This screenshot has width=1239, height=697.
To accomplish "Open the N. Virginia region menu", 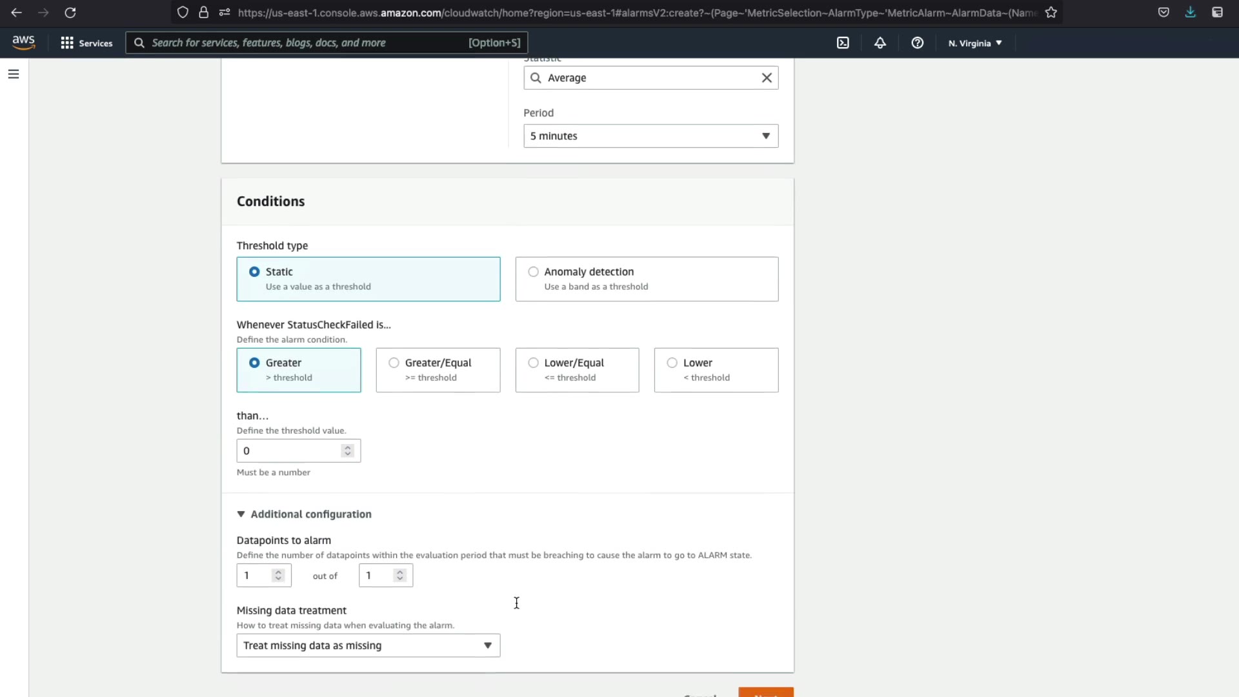I will click(974, 43).
